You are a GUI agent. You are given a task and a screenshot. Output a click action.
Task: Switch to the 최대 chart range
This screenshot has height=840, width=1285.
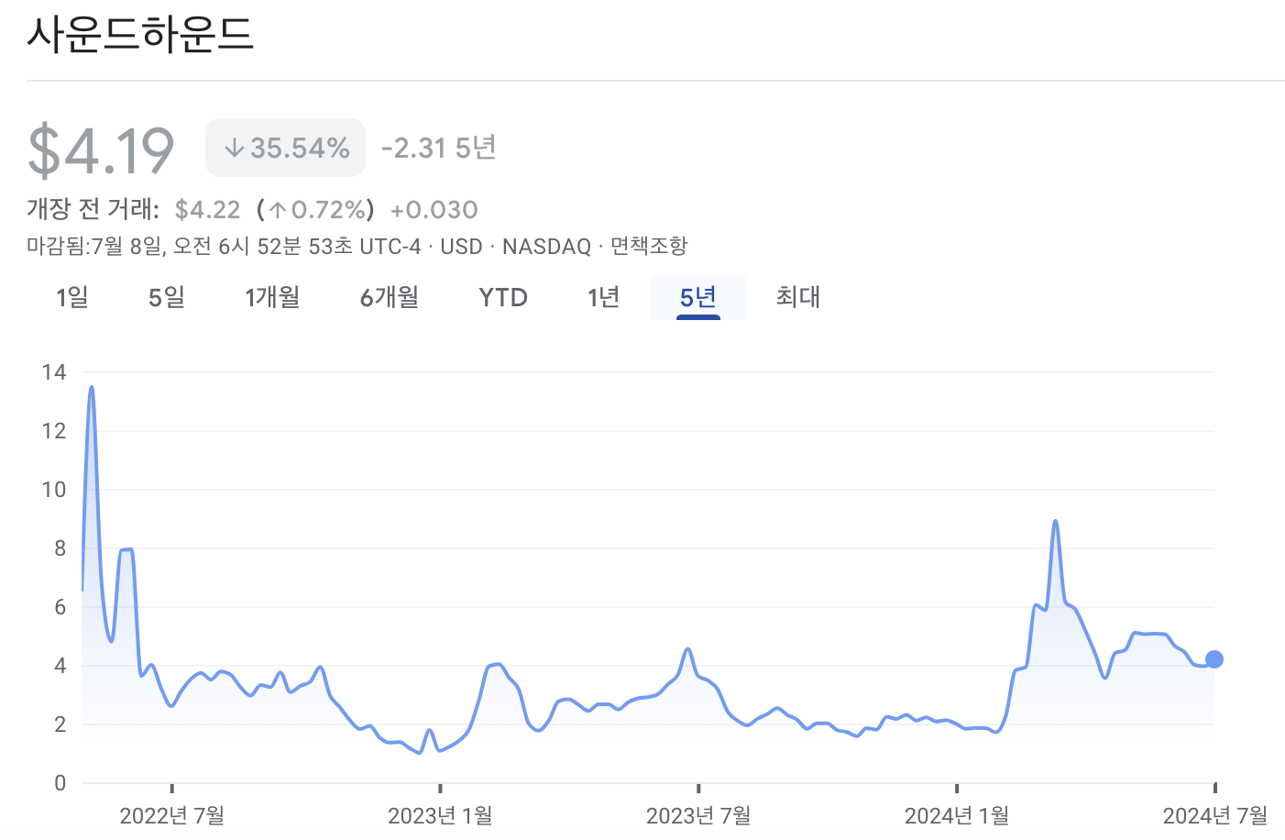pyautogui.click(x=796, y=297)
